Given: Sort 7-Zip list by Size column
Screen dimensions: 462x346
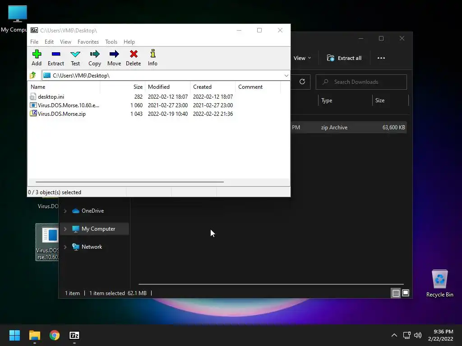Looking at the screenshot, I should point(123,87).
